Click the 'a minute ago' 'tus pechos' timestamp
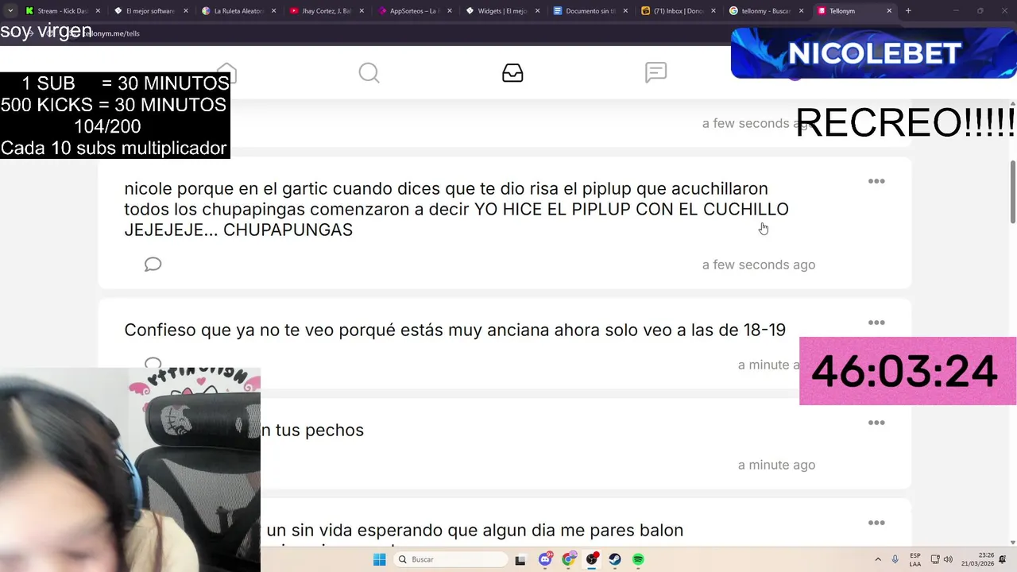 pos(776,465)
